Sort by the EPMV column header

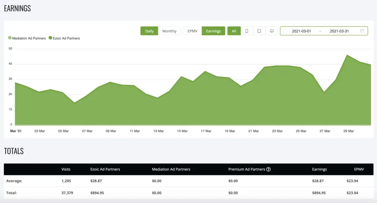(x=359, y=169)
